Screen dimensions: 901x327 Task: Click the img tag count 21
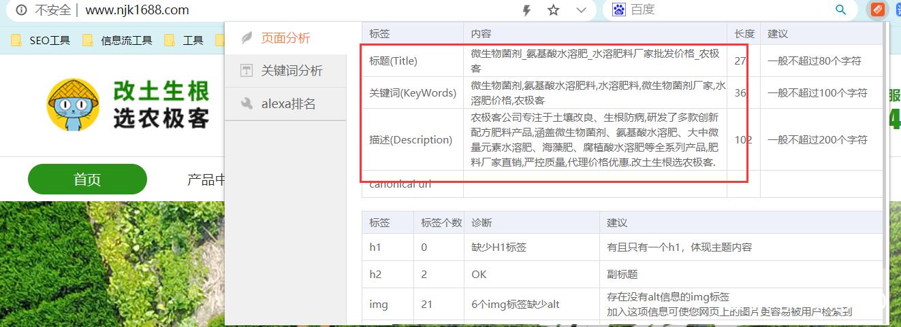(x=427, y=304)
